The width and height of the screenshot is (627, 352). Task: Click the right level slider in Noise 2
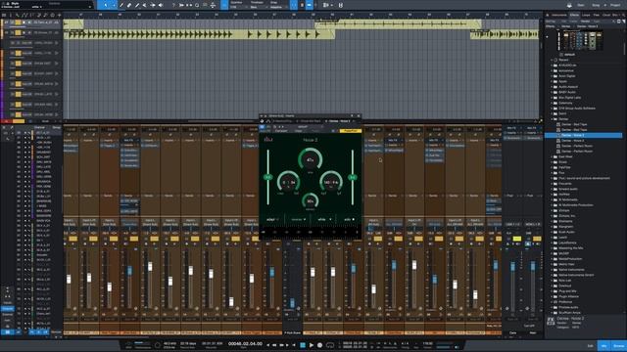[353, 177]
